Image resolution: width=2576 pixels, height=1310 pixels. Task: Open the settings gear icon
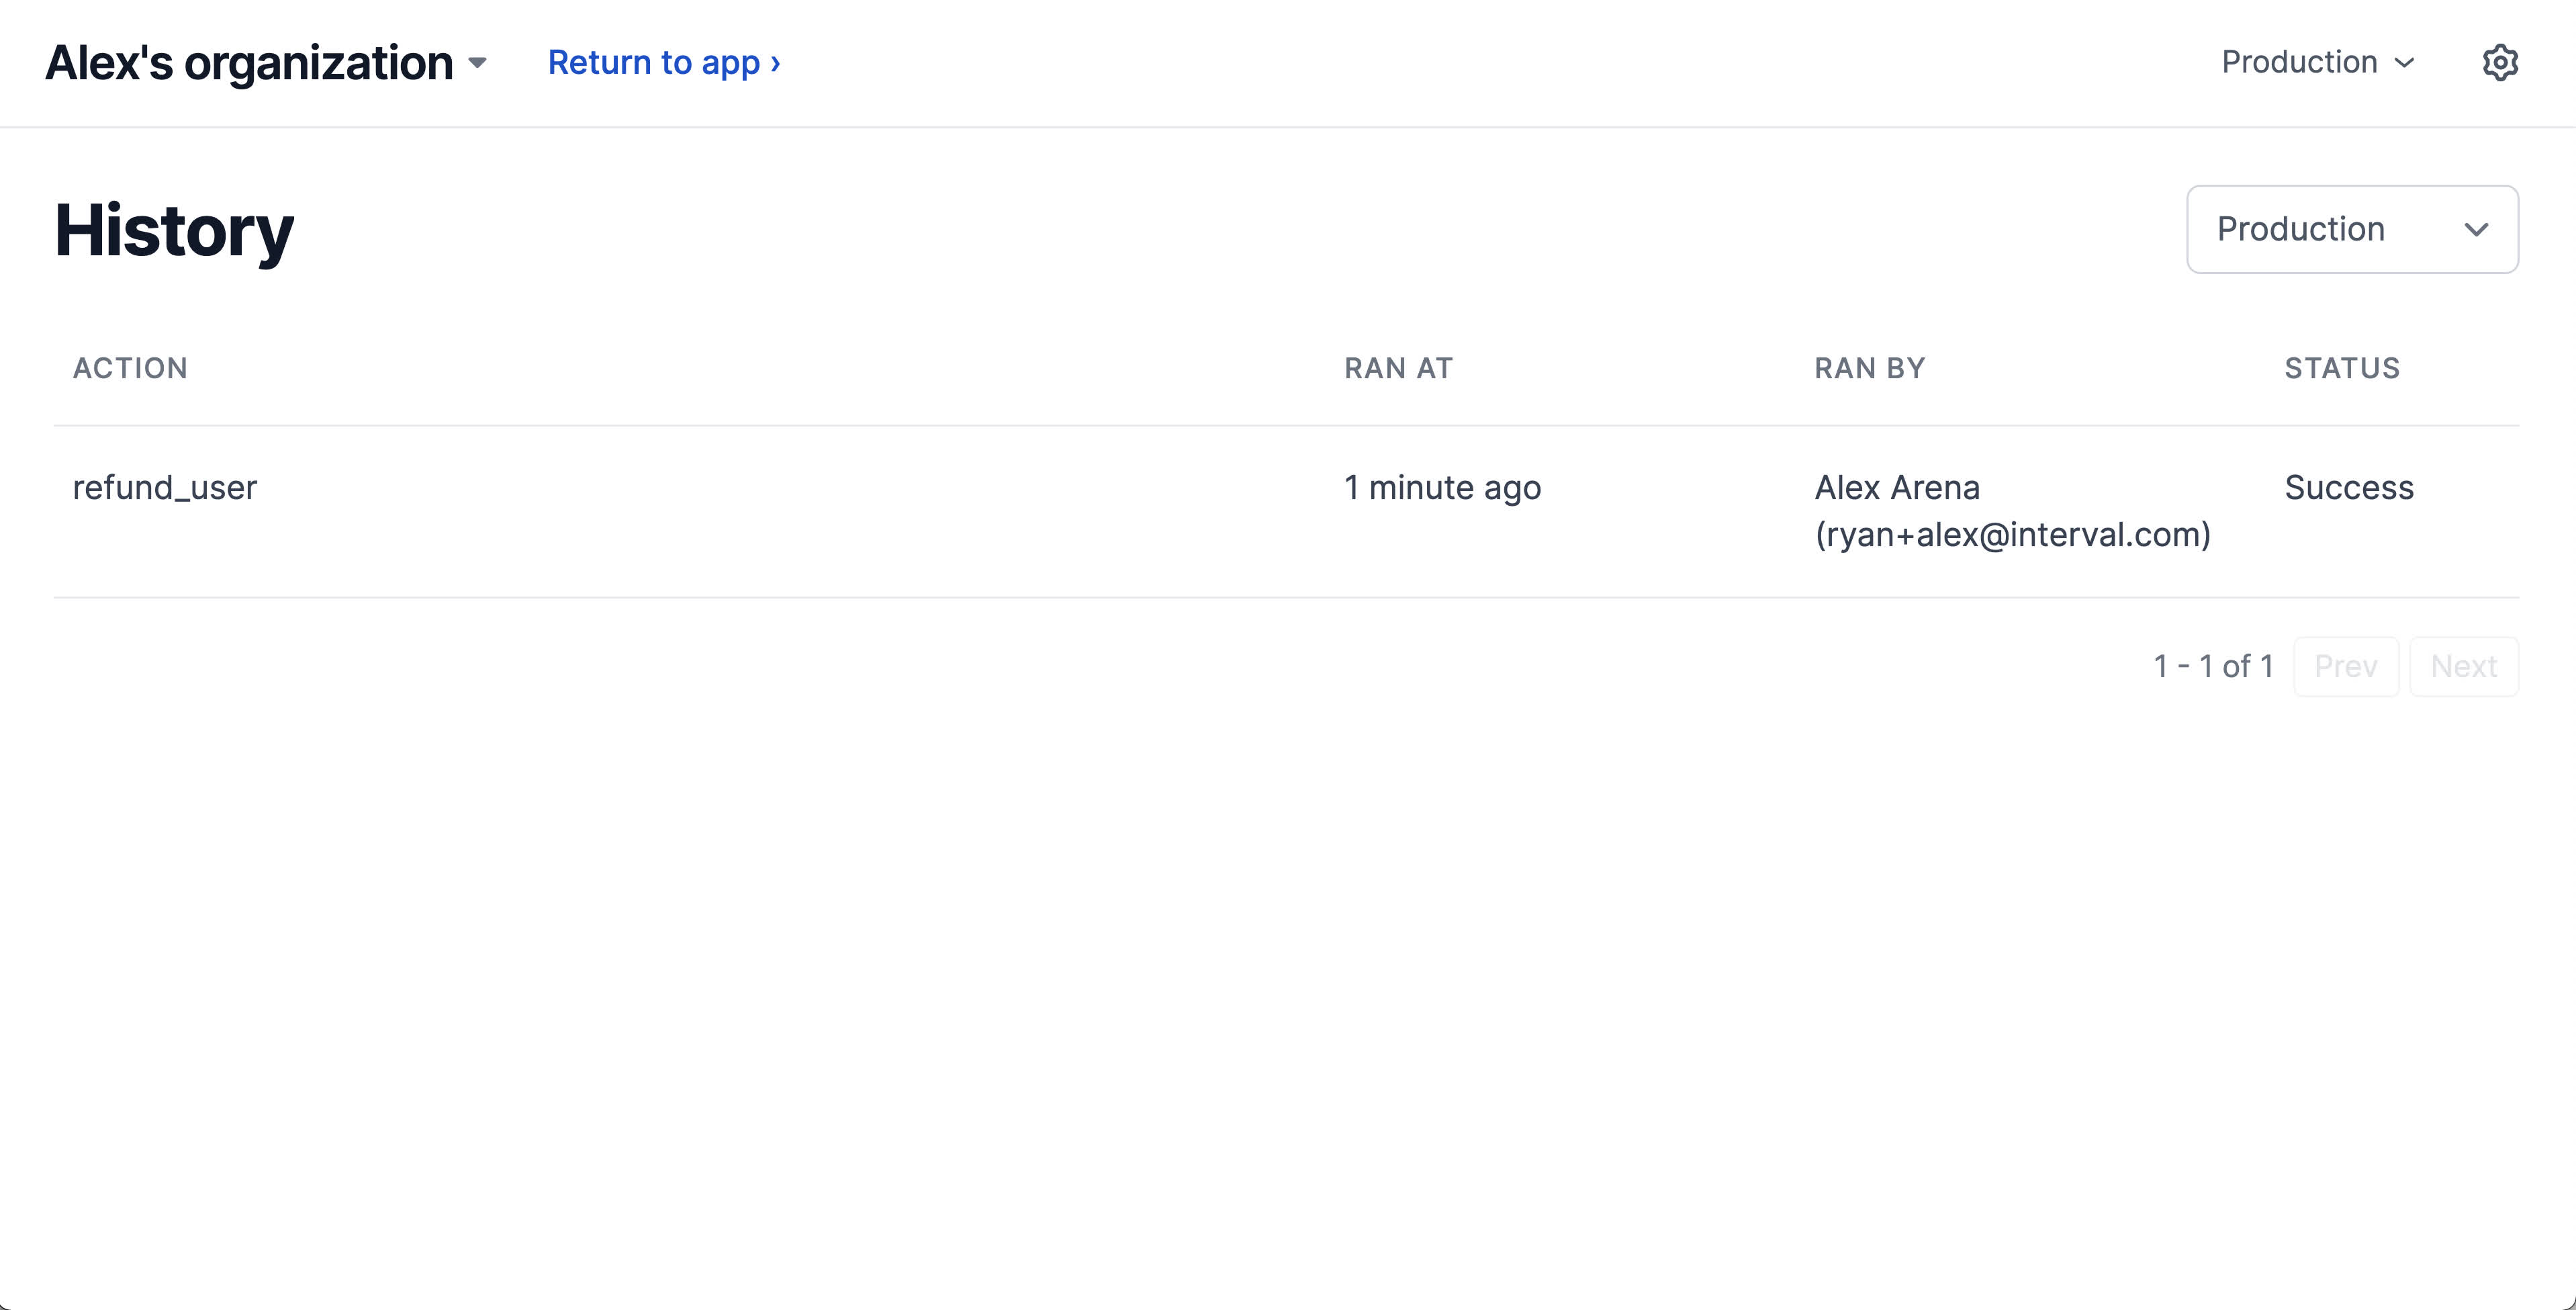[2499, 62]
